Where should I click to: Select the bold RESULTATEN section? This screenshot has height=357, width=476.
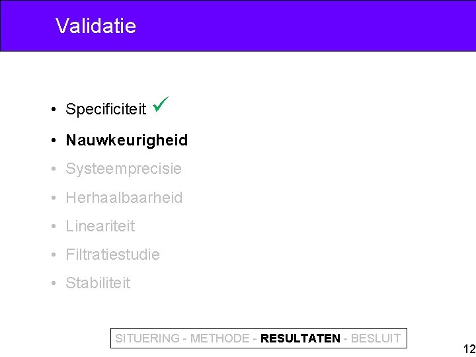tap(300, 338)
